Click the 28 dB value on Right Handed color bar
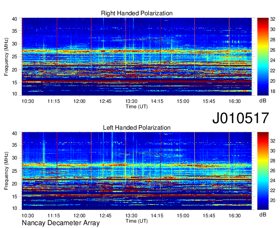 273,40
